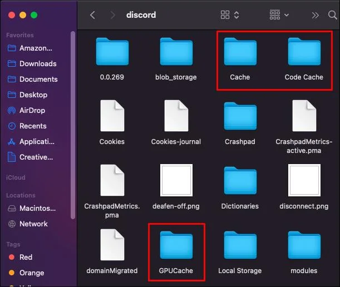Open Applications in the sidebar
The image size is (340, 287).
(31, 142)
